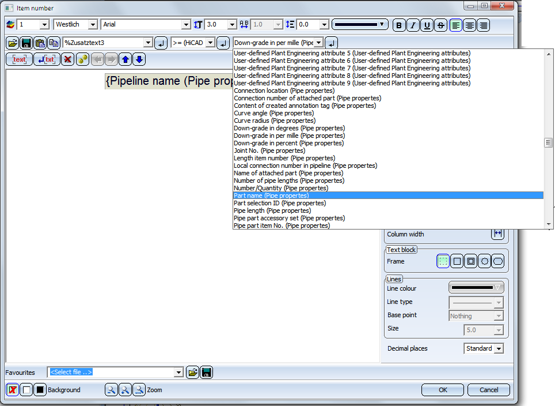
Task: Click the blue move-up arrow icon
Action: (125, 59)
